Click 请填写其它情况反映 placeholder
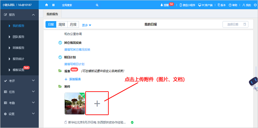258x128 pixels. pos(77,49)
